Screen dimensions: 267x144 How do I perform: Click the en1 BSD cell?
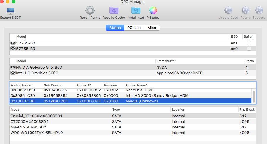(234, 43)
